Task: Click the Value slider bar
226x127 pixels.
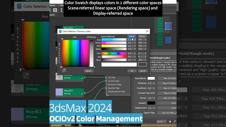Action: click(114, 60)
